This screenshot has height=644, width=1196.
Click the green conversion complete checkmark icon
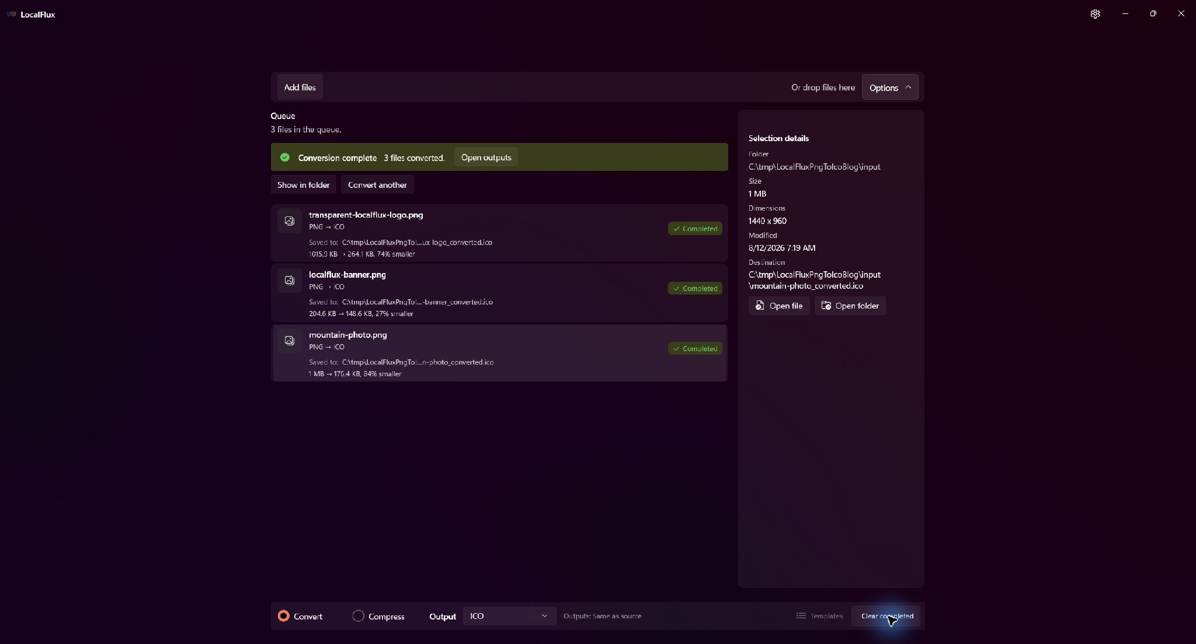coord(285,157)
